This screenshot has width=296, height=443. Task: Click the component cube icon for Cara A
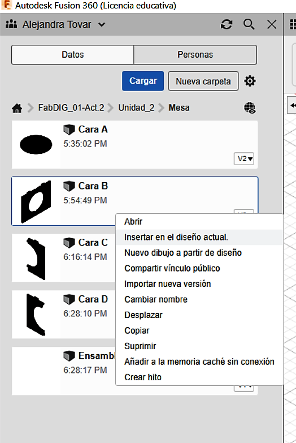coord(69,130)
